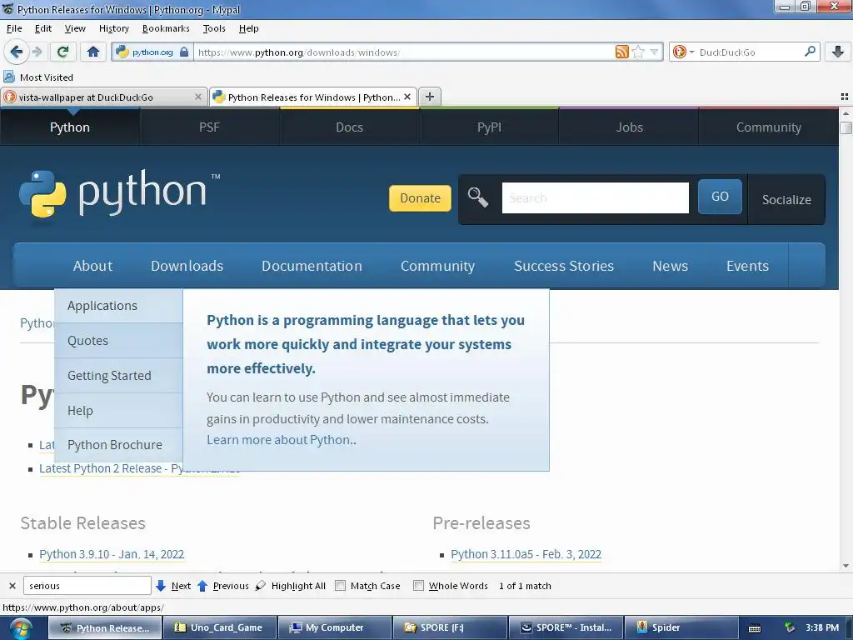Open the View menu

click(75, 28)
